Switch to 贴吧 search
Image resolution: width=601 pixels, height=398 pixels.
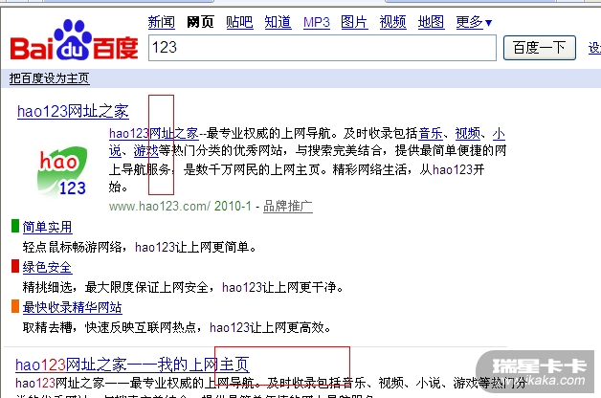(x=239, y=22)
